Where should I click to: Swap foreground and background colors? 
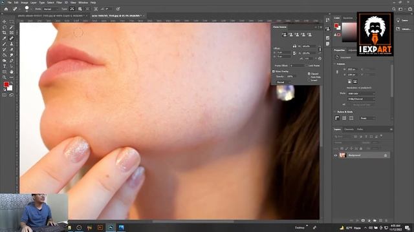[11, 83]
